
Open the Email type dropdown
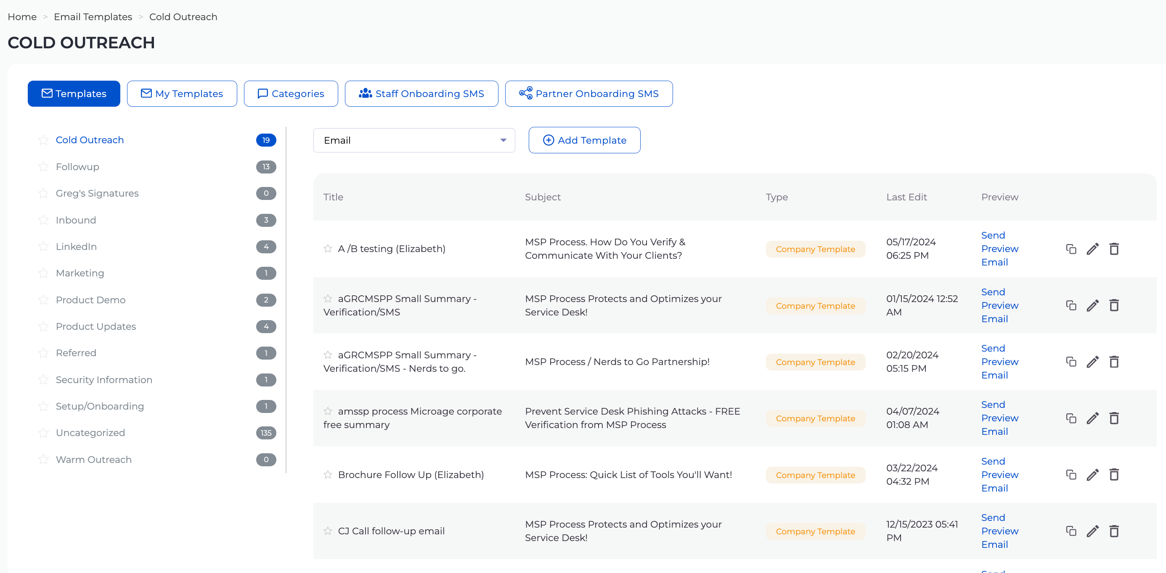pos(414,140)
